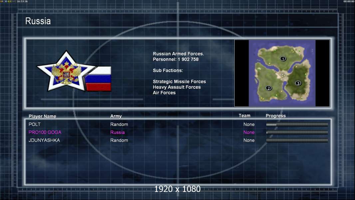Select player name JDUNYASHKA

[44, 140]
